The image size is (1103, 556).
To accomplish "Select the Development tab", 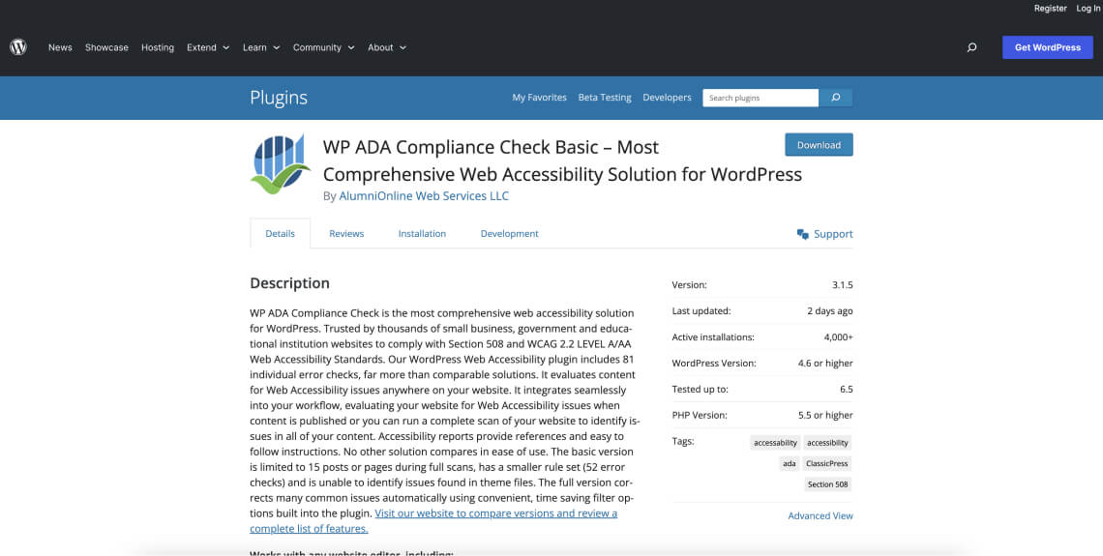I will tap(509, 234).
